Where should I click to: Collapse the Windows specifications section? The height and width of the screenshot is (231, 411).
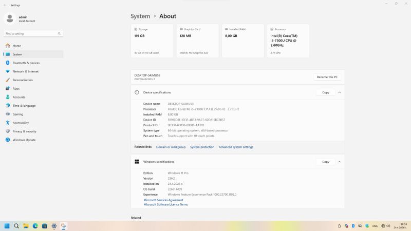coord(340,162)
